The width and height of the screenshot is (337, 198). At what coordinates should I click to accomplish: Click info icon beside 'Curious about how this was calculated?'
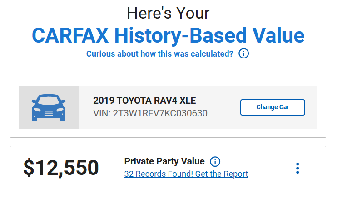(243, 53)
